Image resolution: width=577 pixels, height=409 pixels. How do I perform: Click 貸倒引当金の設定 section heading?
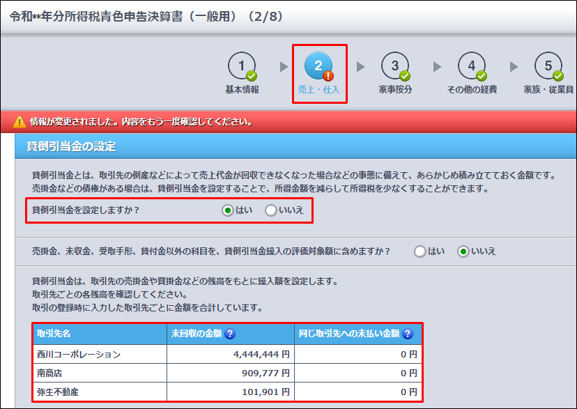[x=71, y=146]
